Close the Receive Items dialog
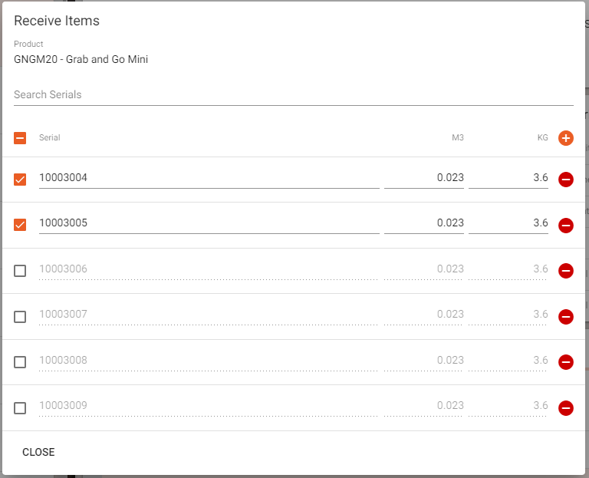The width and height of the screenshot is (589, 478). coord(38,452)
